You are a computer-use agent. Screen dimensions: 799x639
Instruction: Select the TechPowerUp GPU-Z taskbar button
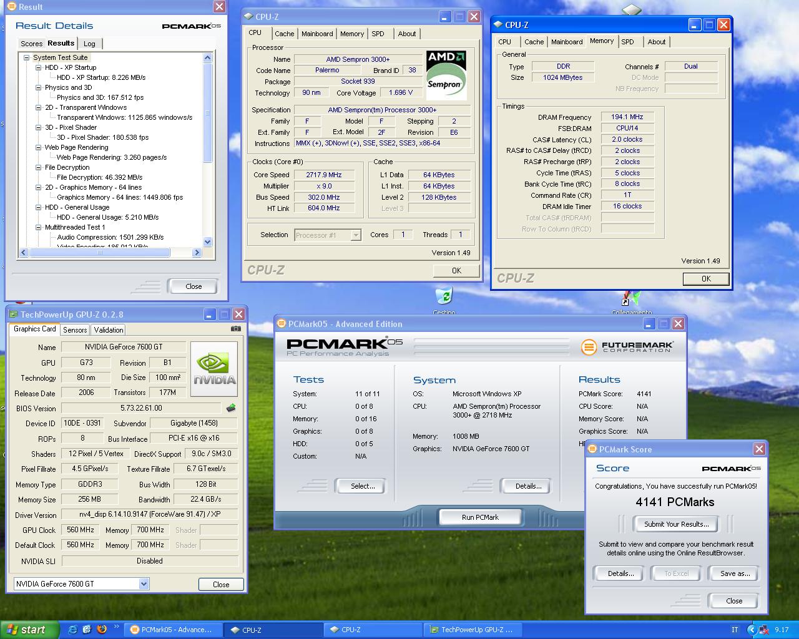(x=471, y=630)
